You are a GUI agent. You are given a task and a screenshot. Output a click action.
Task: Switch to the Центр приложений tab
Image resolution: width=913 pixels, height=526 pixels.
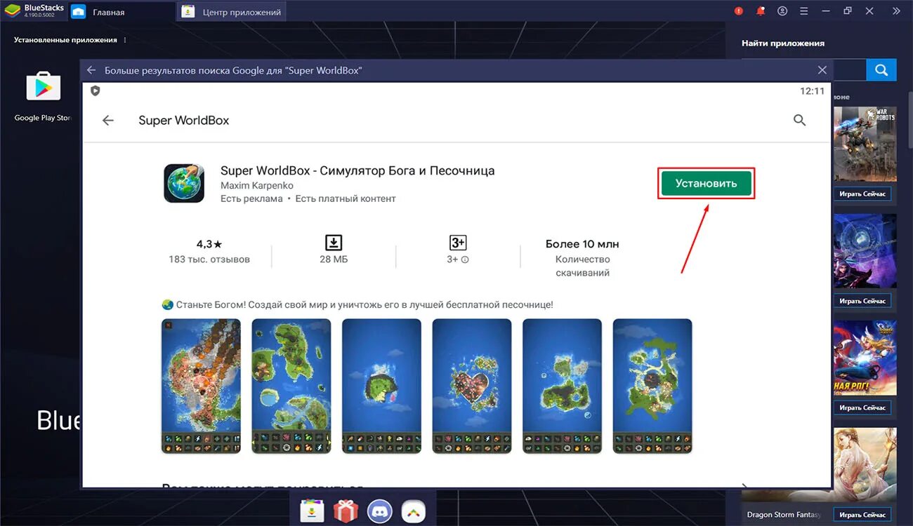[232, 12]
